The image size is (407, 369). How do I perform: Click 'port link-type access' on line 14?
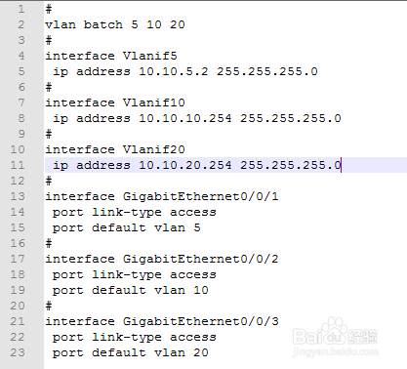[x=135, y=212]
